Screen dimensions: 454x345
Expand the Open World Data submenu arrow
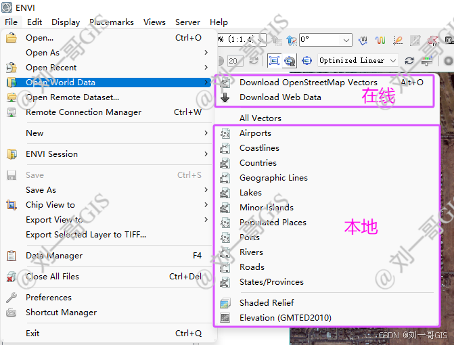(206, 83)
